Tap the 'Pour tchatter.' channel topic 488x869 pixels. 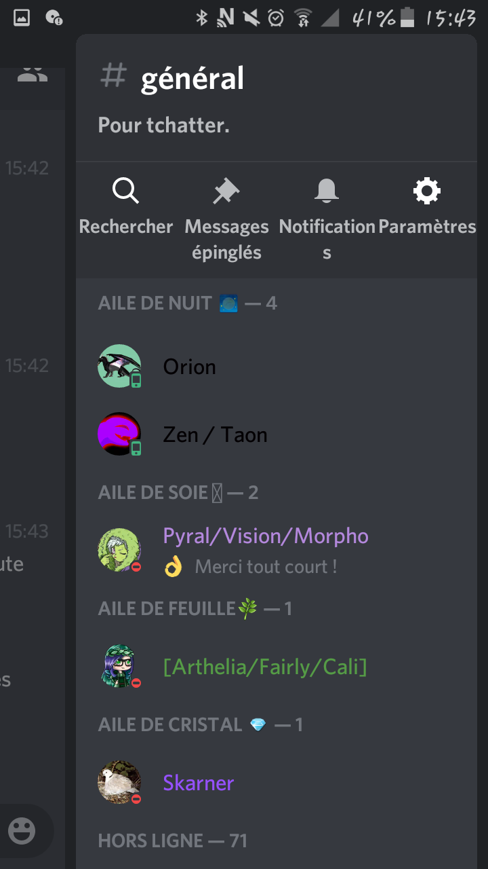[x=164, y=125]
